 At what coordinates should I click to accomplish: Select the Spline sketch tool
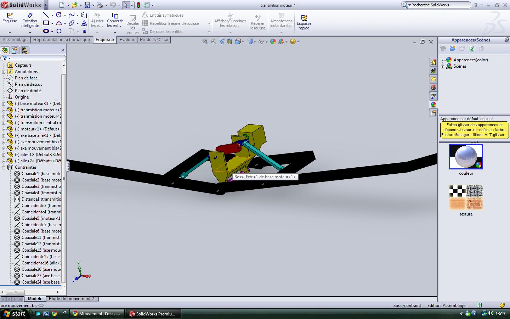coord(72,15)
